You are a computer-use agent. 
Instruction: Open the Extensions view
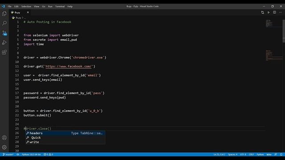4,52
